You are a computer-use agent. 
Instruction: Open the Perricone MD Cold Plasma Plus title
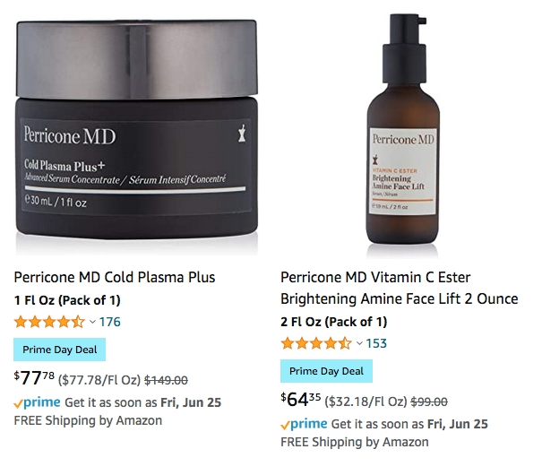pyautogui.click(x=115, y=277)
